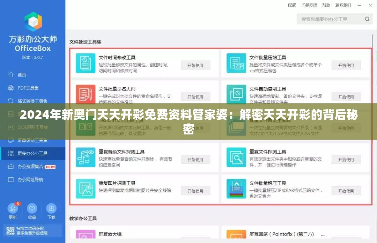The image size is (377, 243).
Task: Click the 下载 download icon
Action: click(51, 208)
